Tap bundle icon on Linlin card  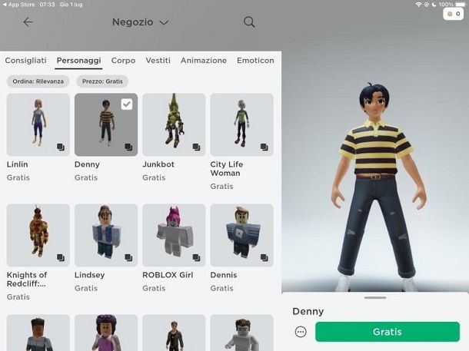pos(61,147)
